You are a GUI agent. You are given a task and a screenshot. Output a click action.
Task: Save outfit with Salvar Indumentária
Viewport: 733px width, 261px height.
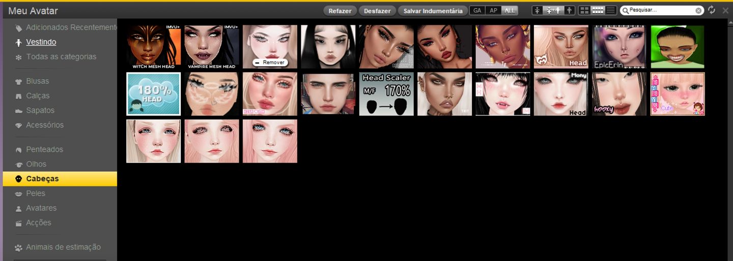pyautogui.click(x=433, y=11)
